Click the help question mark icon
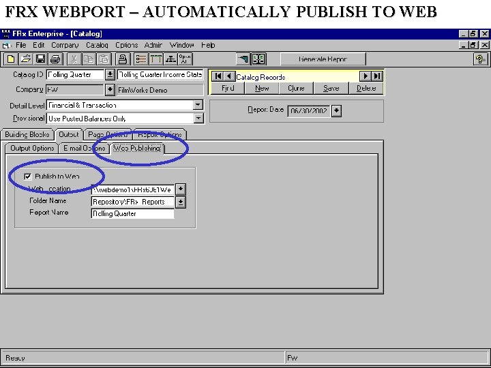Screen dimensions: 491x368 (x=480, y=59)
